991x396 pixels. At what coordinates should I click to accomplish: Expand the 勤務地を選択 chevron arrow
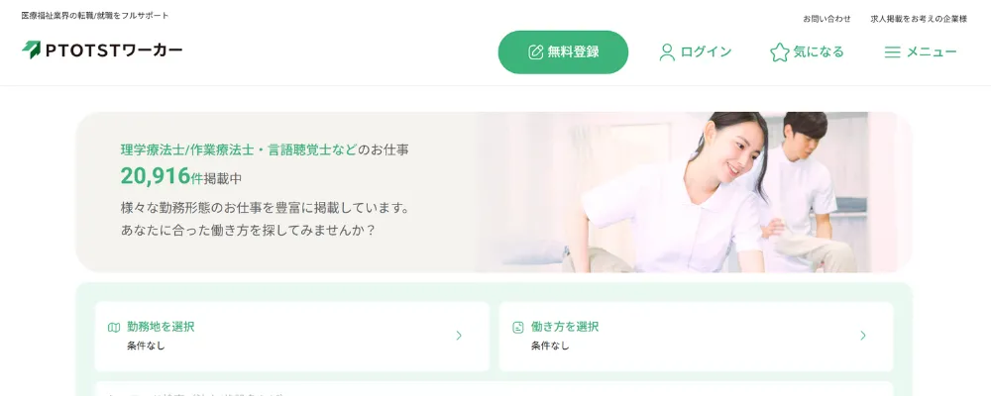click(459, 336)
